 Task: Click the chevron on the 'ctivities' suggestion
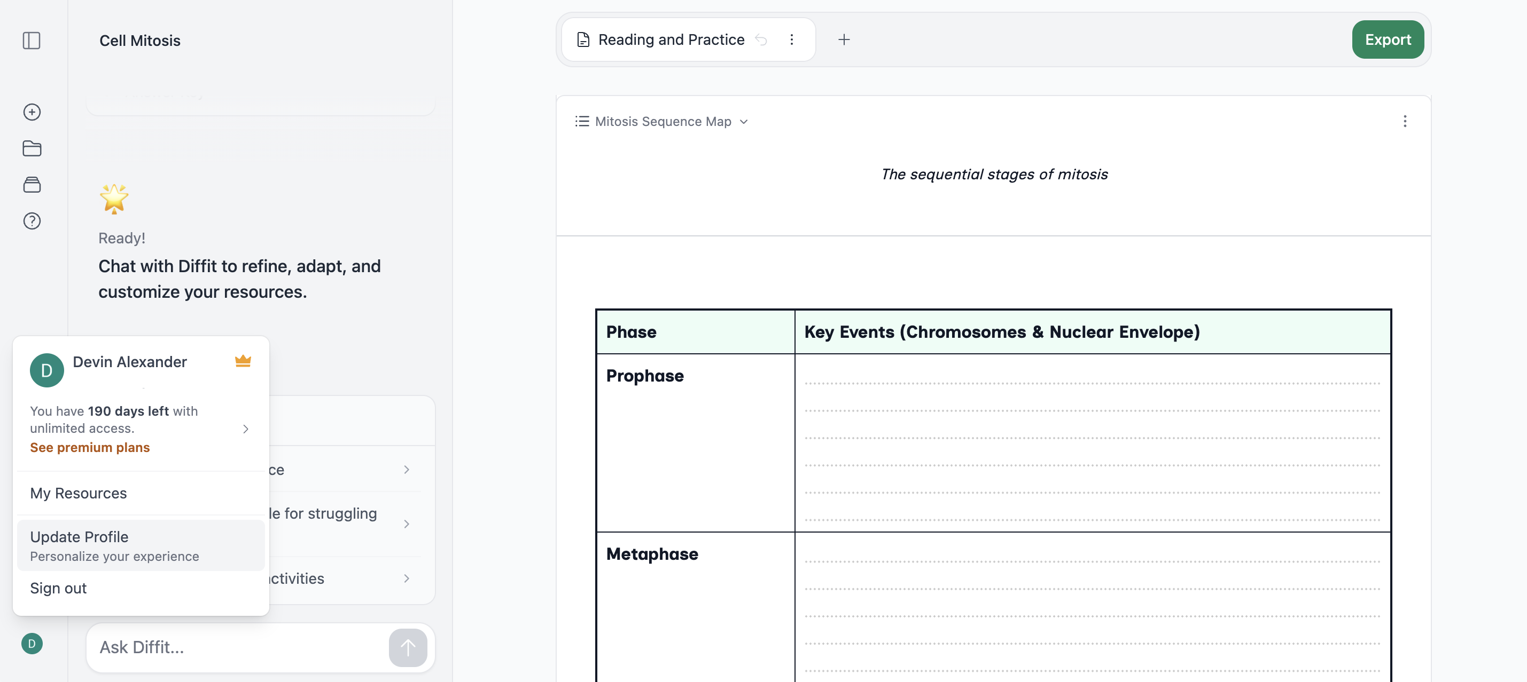(x=407, y=578)
